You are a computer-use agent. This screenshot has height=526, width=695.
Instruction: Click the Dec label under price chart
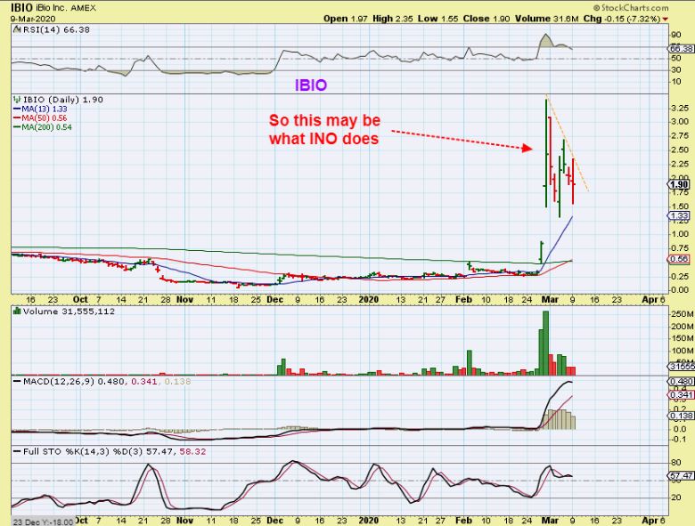coord(274,300)
